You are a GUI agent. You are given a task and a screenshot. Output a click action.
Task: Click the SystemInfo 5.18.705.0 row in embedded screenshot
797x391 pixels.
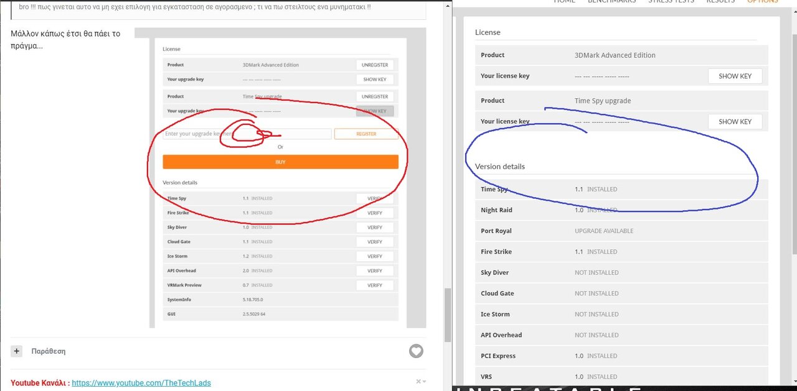[x=280, y=300]
